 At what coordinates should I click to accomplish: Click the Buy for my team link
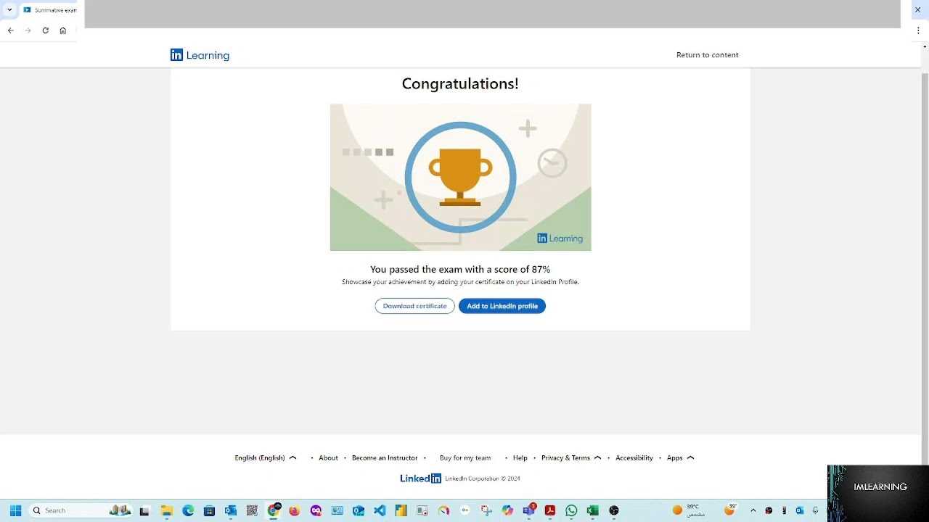[x=465, y=458]
